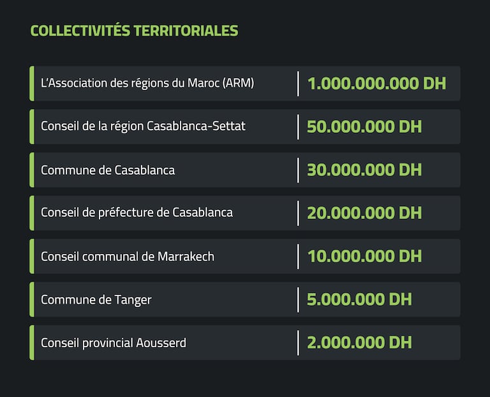Select Conseil de préfecture de Casablanca label
Screen dimensions: 490x397
point(137,213)
